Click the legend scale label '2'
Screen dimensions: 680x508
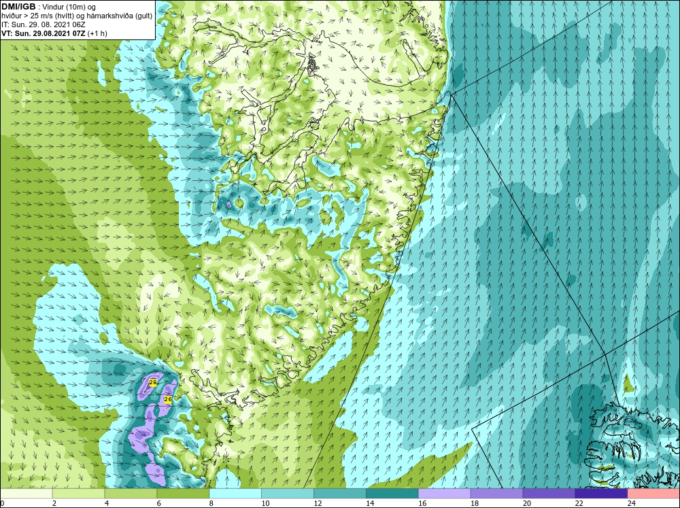(x=54, y=503)
